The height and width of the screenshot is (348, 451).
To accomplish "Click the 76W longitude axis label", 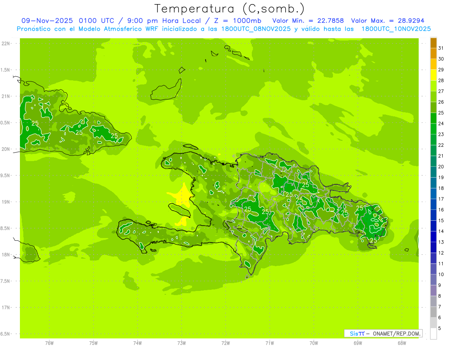I will point(49,343).
